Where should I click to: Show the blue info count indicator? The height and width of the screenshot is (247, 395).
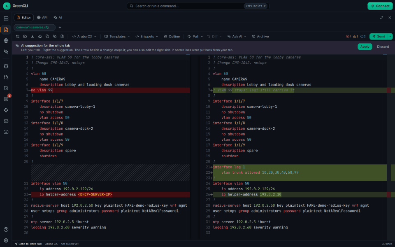click(x=363, y=37)
